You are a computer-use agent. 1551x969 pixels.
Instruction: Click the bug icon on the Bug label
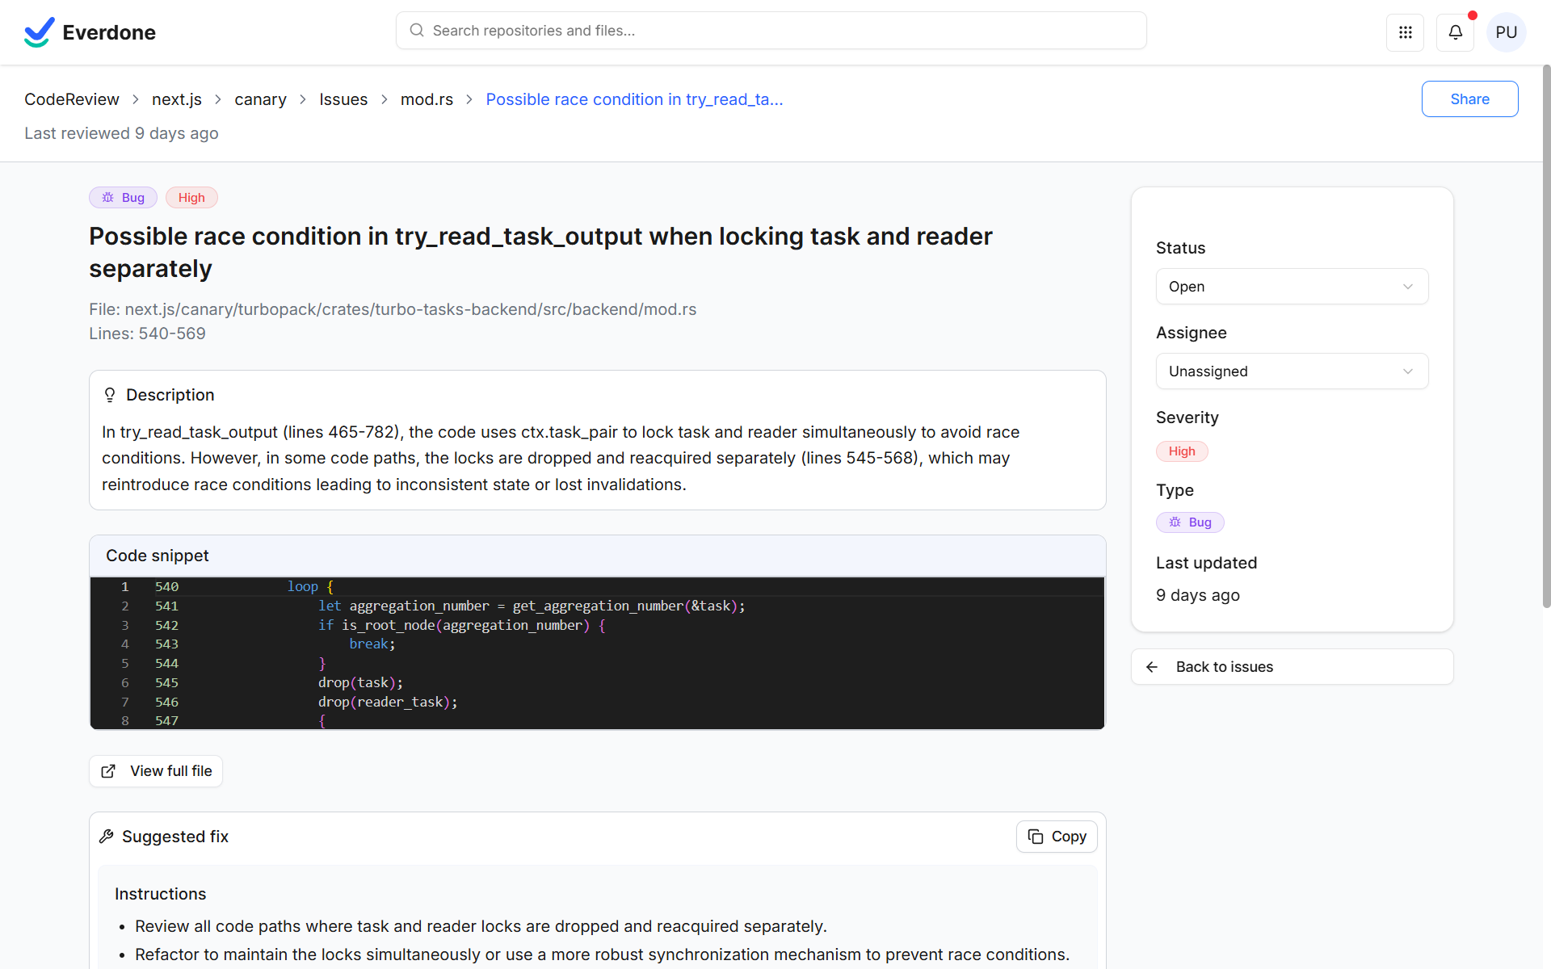click(108, 197)
